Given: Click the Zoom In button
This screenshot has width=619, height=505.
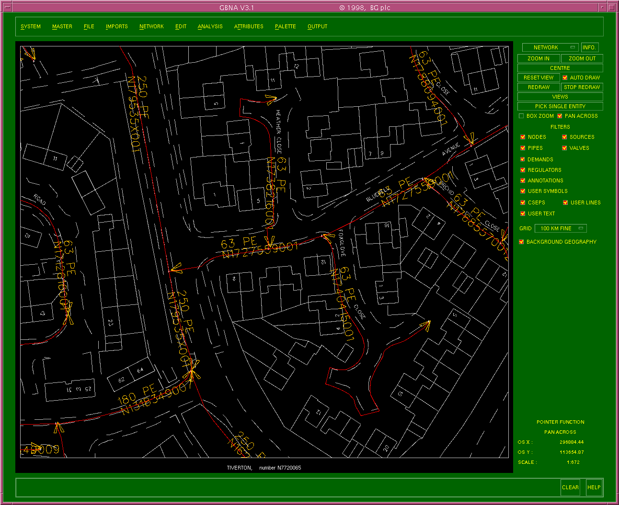Looking at the screenshot, I should click(x=538, y=58).
